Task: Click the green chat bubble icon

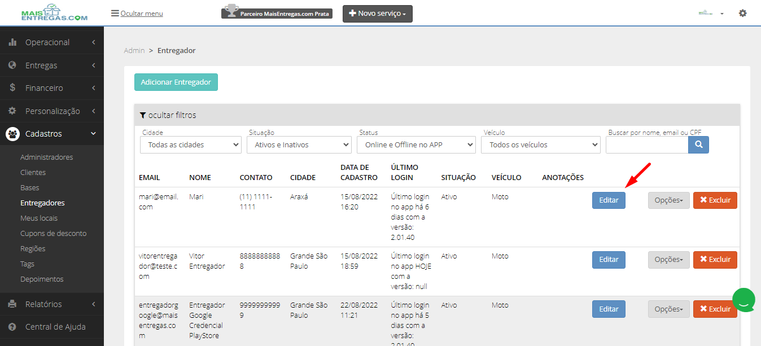Action: (744, 300)
